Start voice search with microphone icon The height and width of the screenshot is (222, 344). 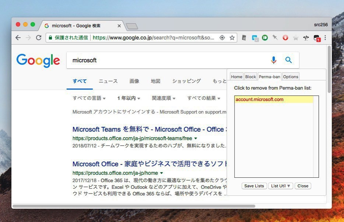click(274, 60)
